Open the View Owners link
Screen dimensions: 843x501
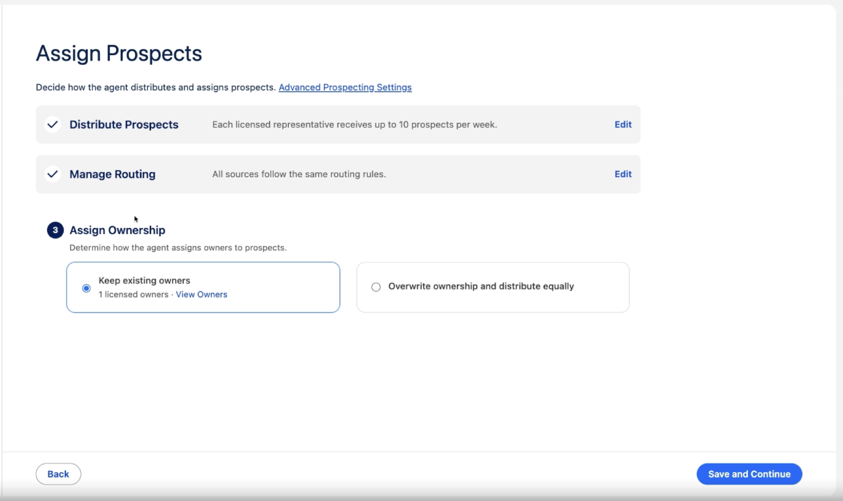[201, 294]
